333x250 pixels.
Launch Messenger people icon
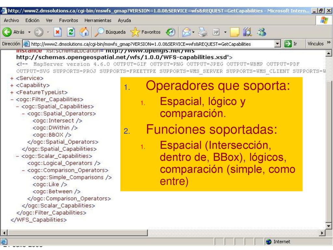point(261,32)
